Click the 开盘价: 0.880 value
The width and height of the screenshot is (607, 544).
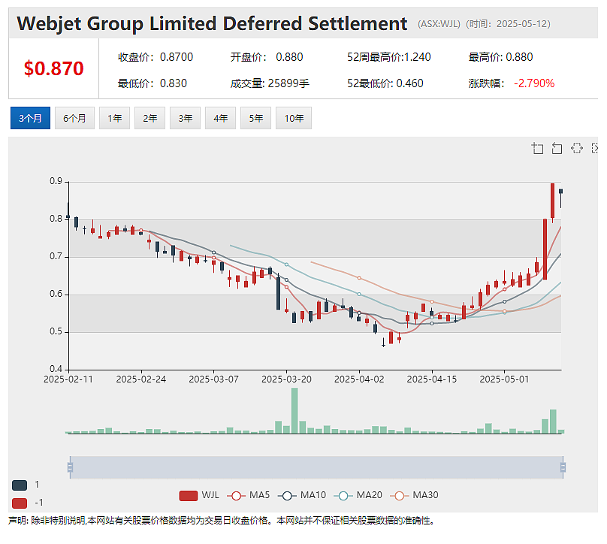pyautogui.click(x=267, y=57)
